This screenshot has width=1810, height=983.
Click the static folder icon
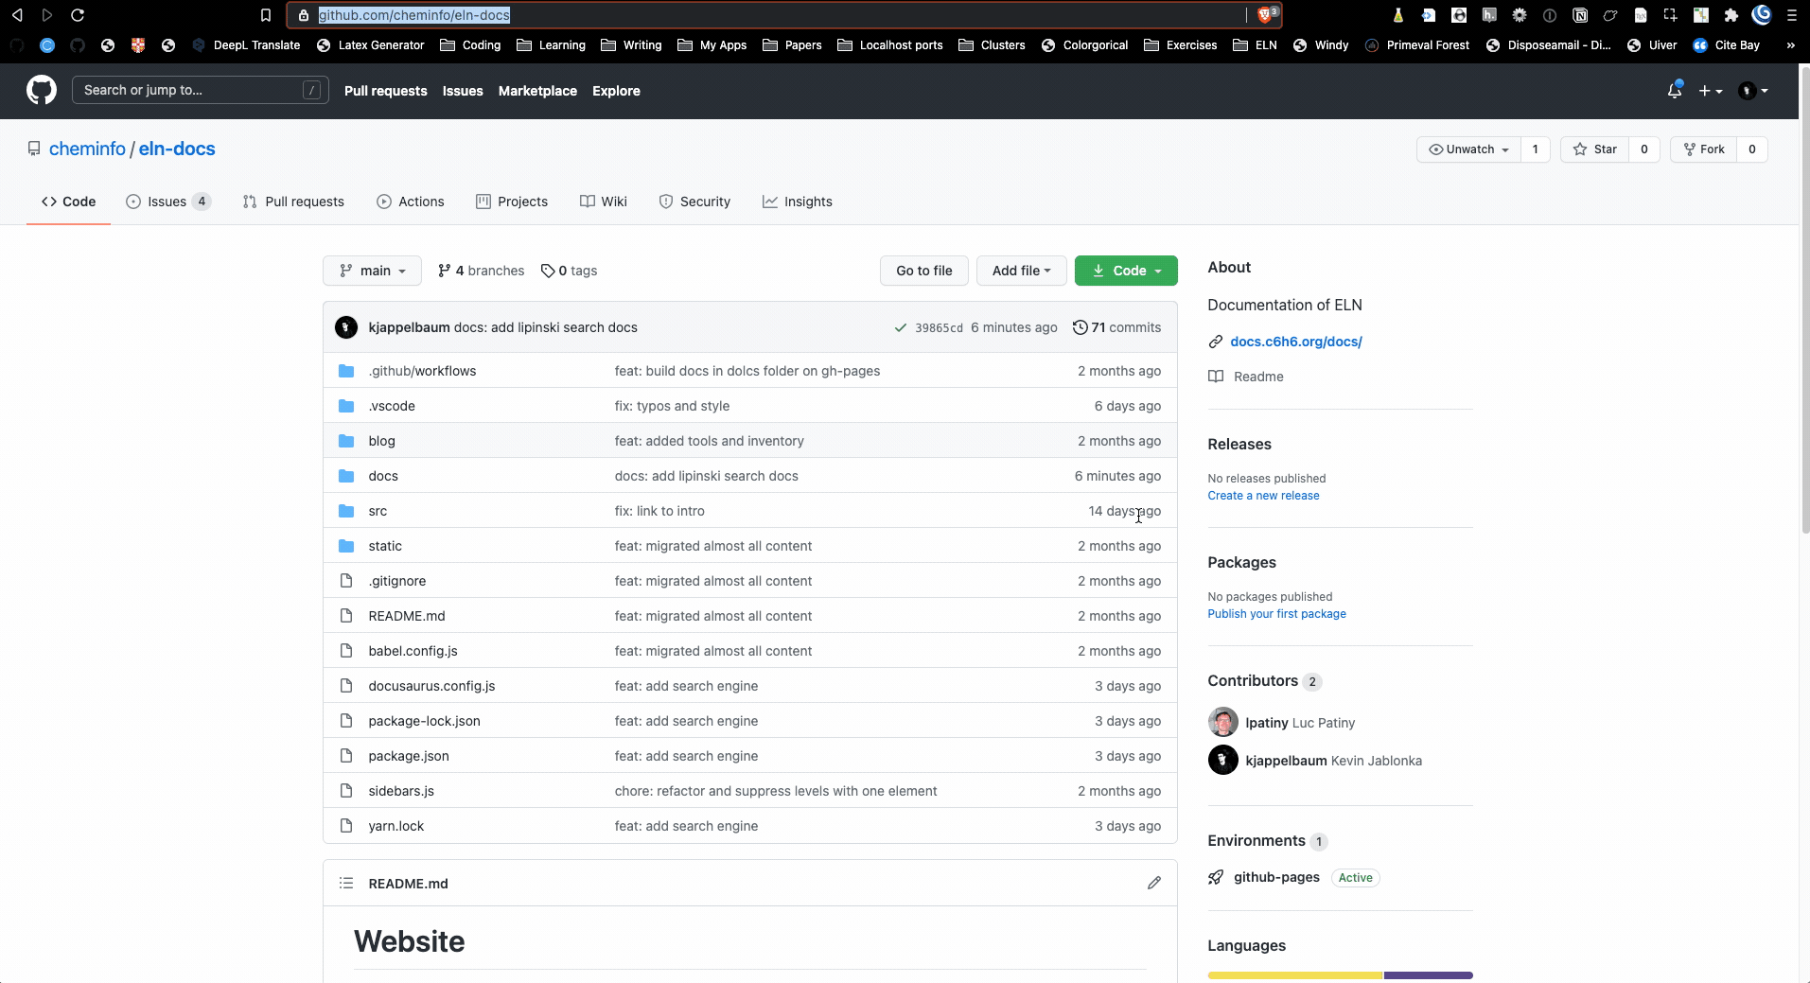[x=346, y=546]
